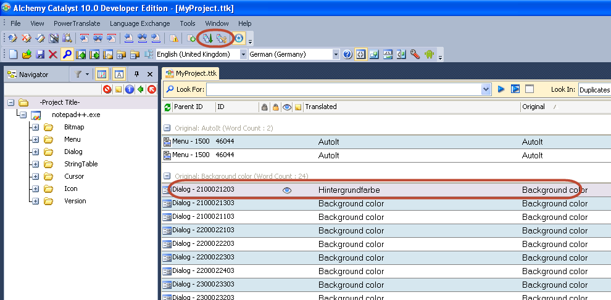Viewport: 611px width, 300px height.
Task: Click the red circle arrow icon in Navigator
Action: [152, 90]
